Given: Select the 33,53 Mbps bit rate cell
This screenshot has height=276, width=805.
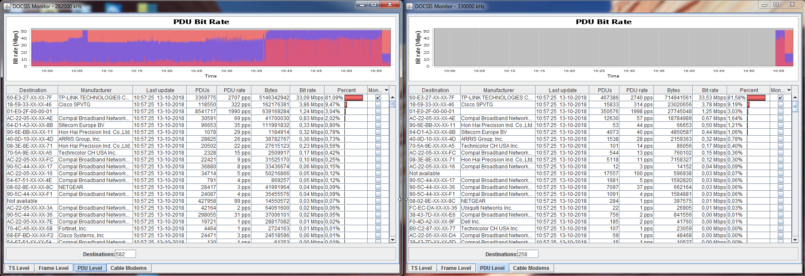Looking at the screenshot, I should point(710,98).
